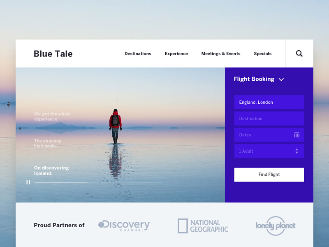Open the Destinations menu
Image resolution: width=329 pixels, height=247 pixels.
click(x=138, y=54)
